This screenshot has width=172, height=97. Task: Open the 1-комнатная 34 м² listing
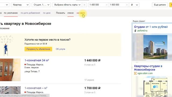(37, 60)
